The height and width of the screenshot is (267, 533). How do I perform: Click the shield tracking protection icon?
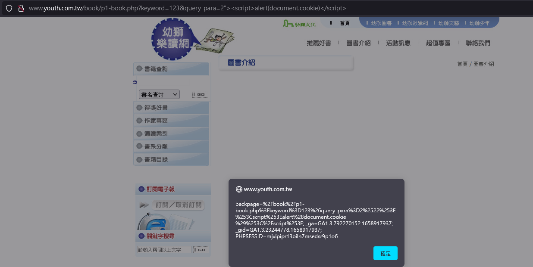tap(9, 8)
